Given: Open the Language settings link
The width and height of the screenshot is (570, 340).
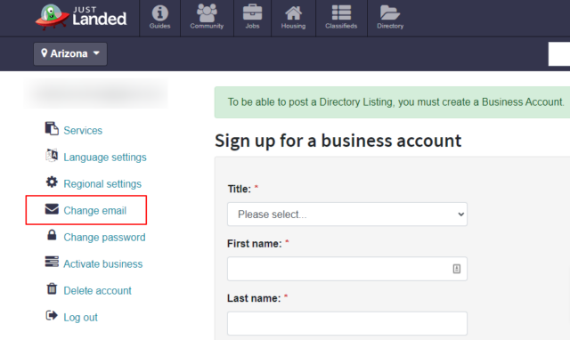Looking at the screenshot, I should click(105, 158).
